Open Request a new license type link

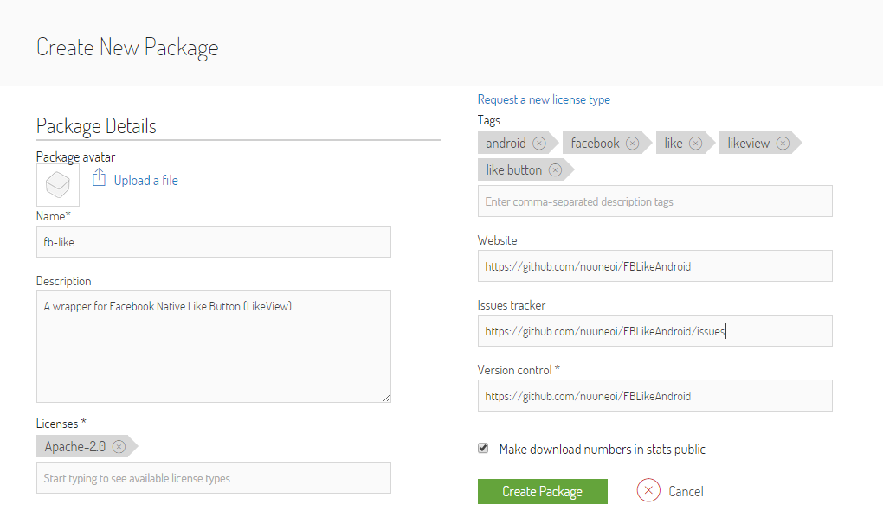(544, 99)
